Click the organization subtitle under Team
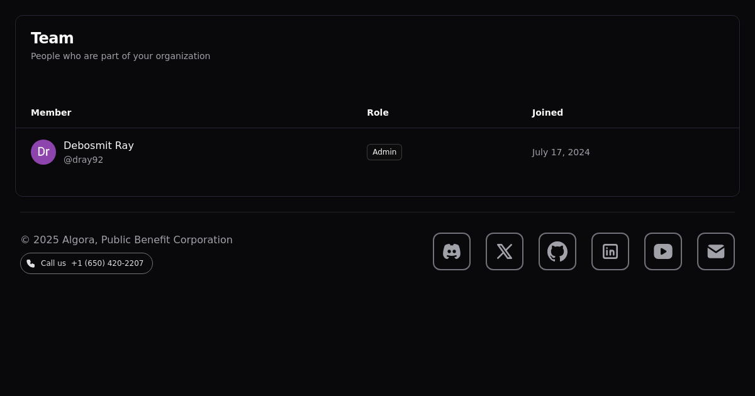The image size is (755, 396). (x=121, y=56)
